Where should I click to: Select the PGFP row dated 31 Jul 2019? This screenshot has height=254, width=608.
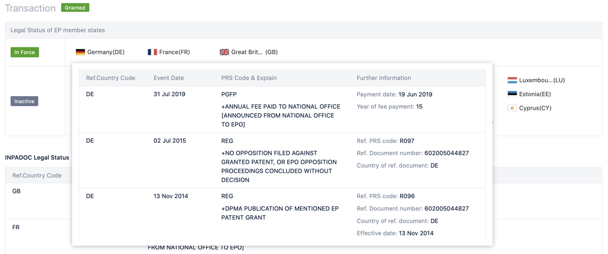pos(229,94)
